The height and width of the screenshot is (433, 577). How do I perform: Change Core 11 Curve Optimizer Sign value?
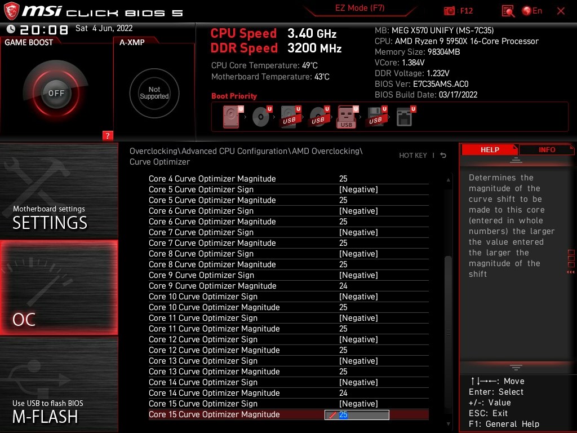point(358,318)
